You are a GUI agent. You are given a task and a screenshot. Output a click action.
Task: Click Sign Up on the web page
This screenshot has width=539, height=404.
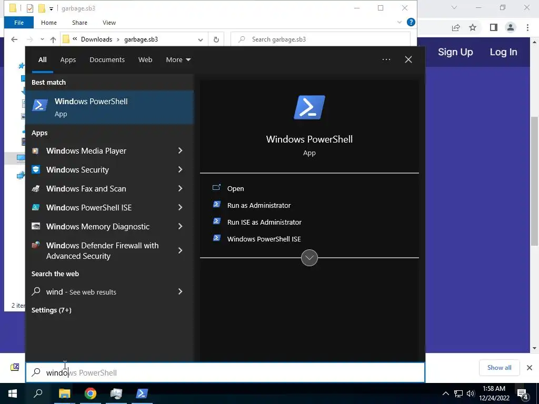tap(455, 52)
